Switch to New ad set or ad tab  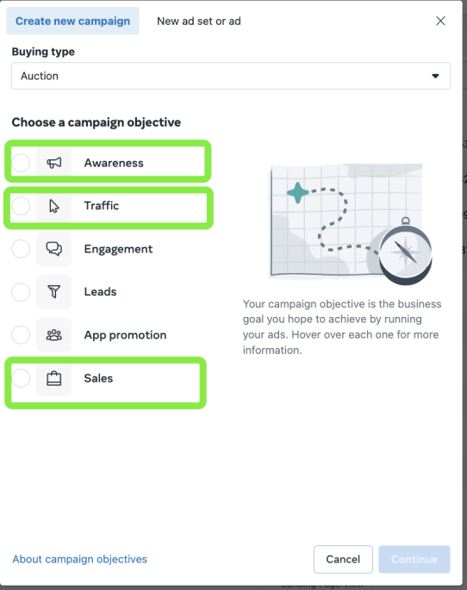click(x=199, y=21)
